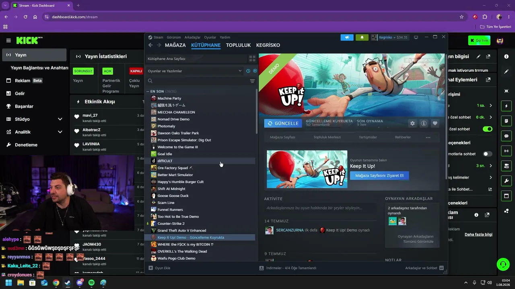Click the recent activity clock icon
The height and width of the screenshot is (289, 515).
pyautogui.click(x=248, y=71)
